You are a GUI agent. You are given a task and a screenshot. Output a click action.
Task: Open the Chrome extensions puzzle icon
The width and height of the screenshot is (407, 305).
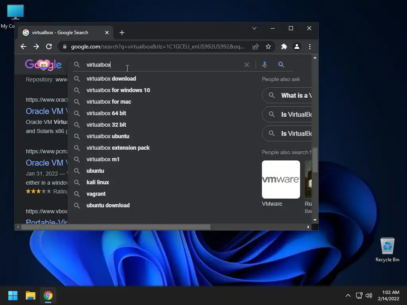click(x=284, y=47)
